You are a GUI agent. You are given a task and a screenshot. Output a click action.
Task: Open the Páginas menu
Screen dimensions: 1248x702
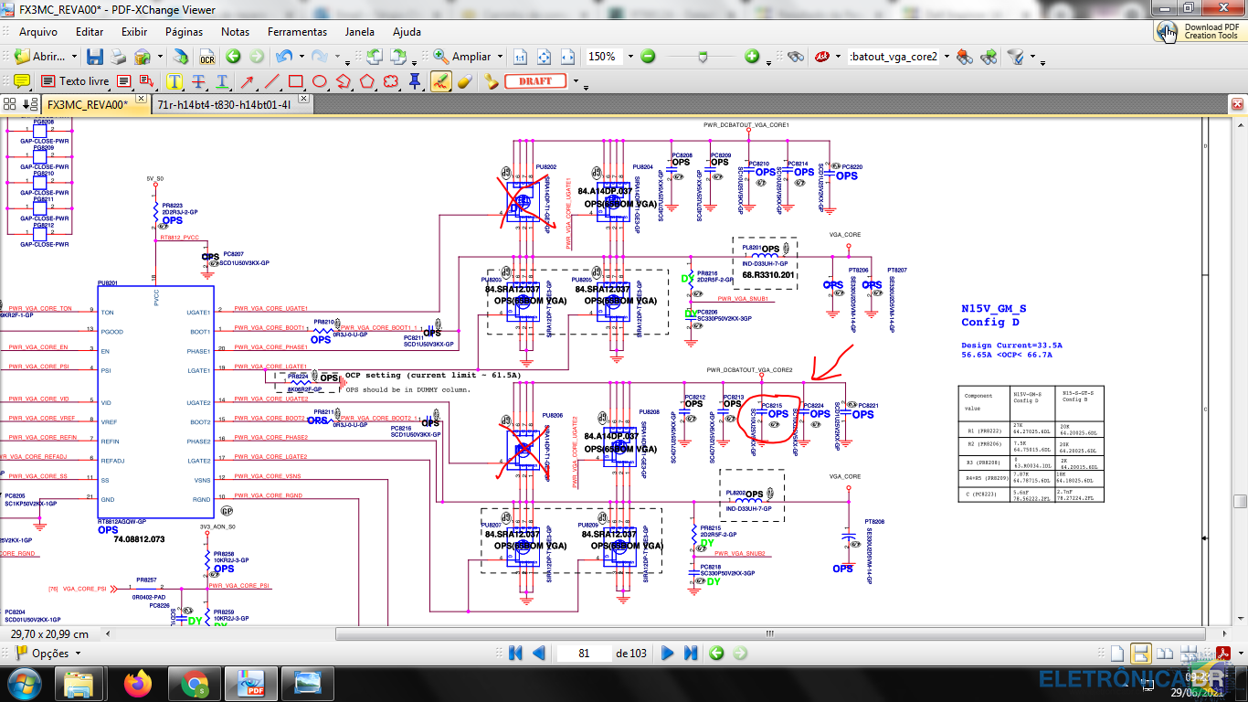pyautogui.click(x=184, y=31)
